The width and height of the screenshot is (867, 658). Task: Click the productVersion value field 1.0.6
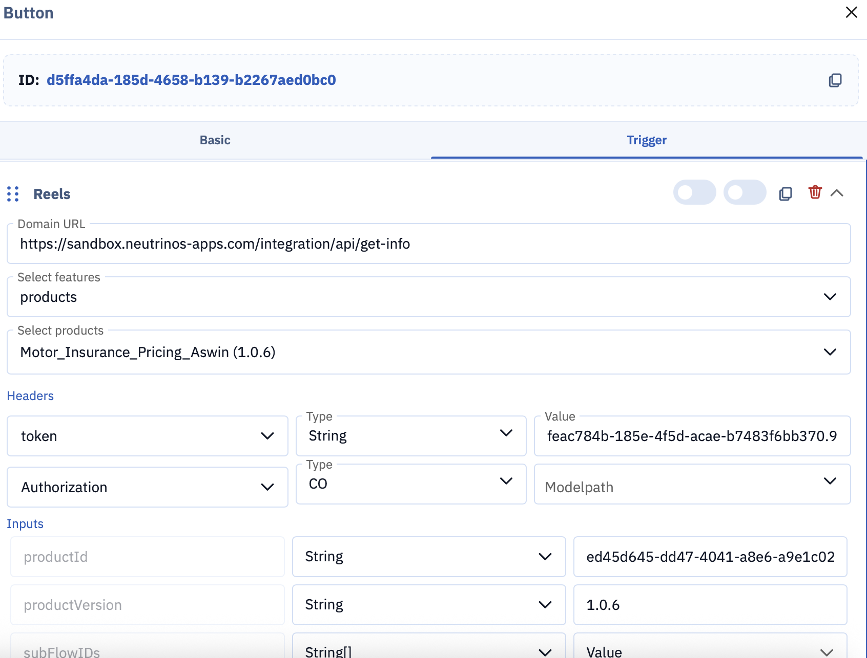click(x=710, y=605)
